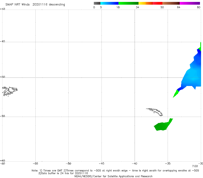Screen dimensions: 203x178
Task: Pick the cyan-to-blue 5–18 color bar segment
Action: coord(109,3)
